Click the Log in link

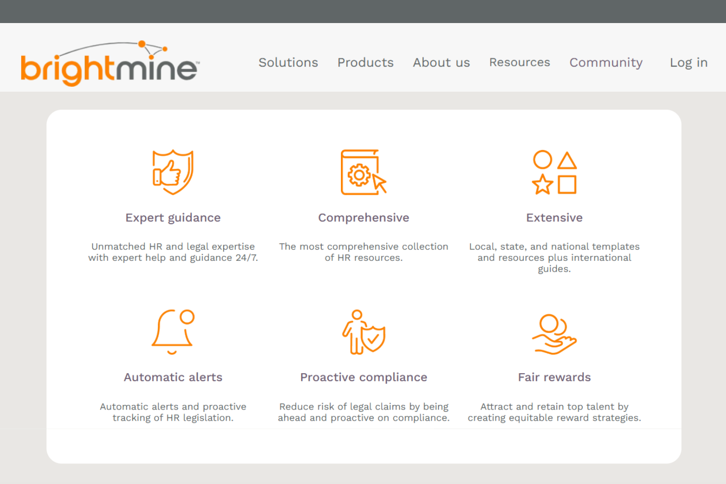pyautogui.click(x=688, y=62)
